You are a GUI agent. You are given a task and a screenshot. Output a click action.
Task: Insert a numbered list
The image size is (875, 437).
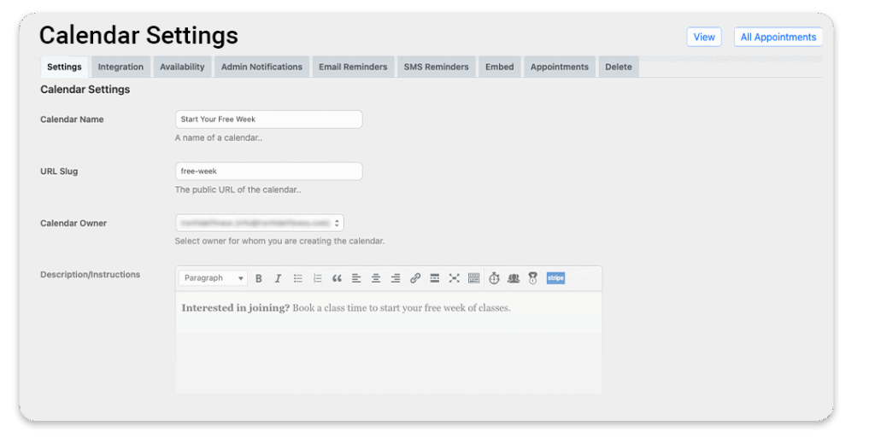(x=318, y=278)
